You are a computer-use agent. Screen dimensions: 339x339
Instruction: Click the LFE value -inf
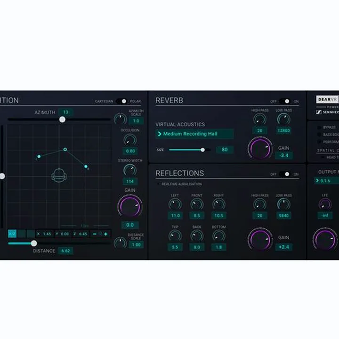click(x=325, y=216)
